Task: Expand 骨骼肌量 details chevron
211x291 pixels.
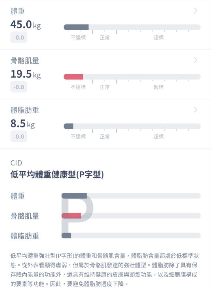Action: 196,60
